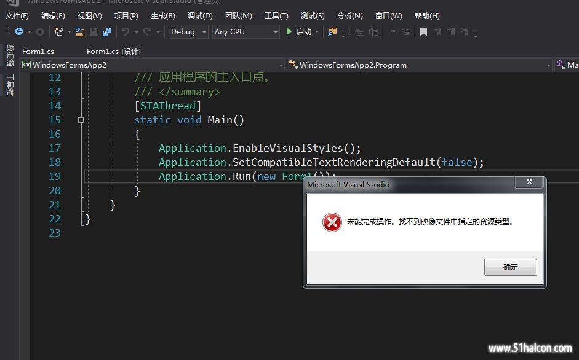Viewport: 579px width, 360px height.
Task: Click the Redo arrow icon
Action: coord(147,32)
